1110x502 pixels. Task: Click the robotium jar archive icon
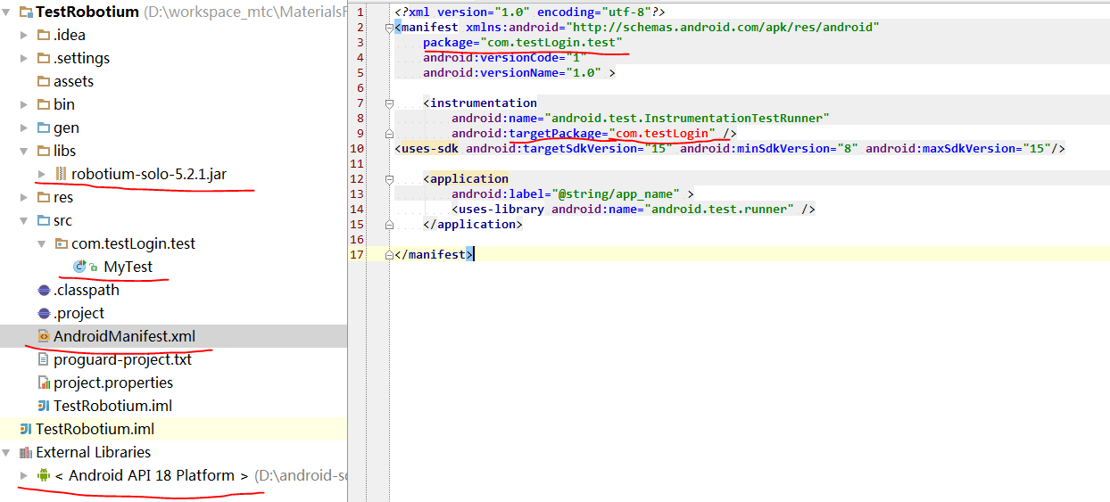61,175
